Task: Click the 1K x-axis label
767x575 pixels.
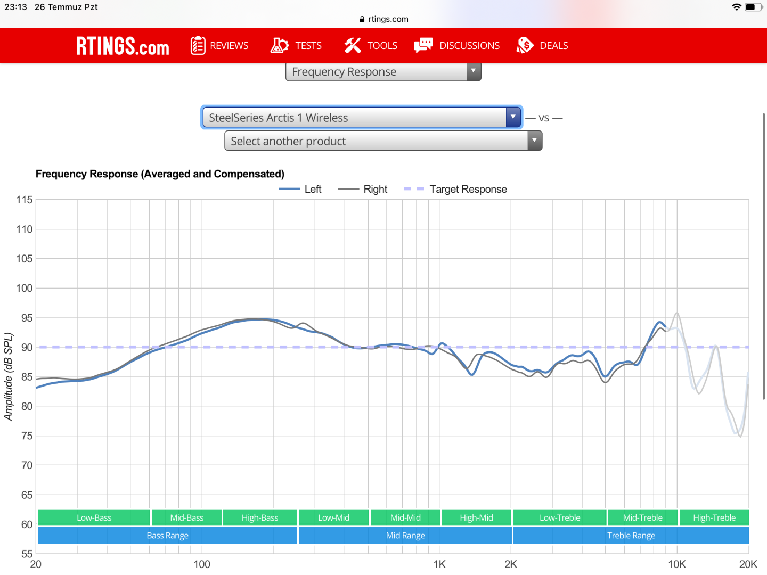Action: (439, 564)
